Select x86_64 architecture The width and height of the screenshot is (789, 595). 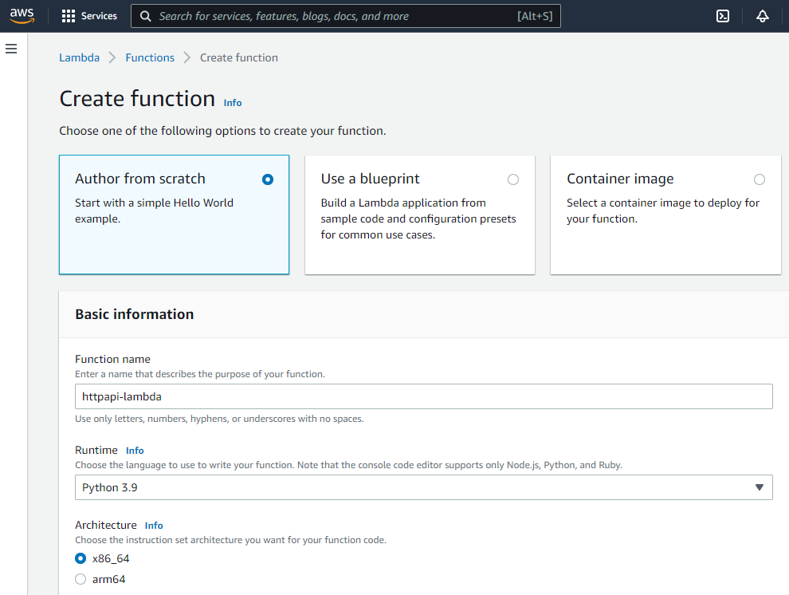click(x=80, y=558)
